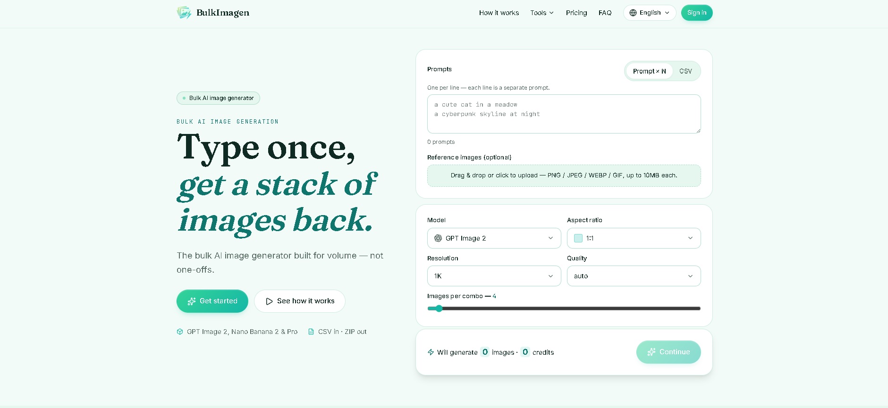Click the "Reference images (optional)" label
This screenshot has width=888, height=408.
[x=469, y=158]
